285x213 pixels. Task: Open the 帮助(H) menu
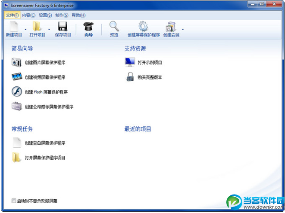click(78, 15)
